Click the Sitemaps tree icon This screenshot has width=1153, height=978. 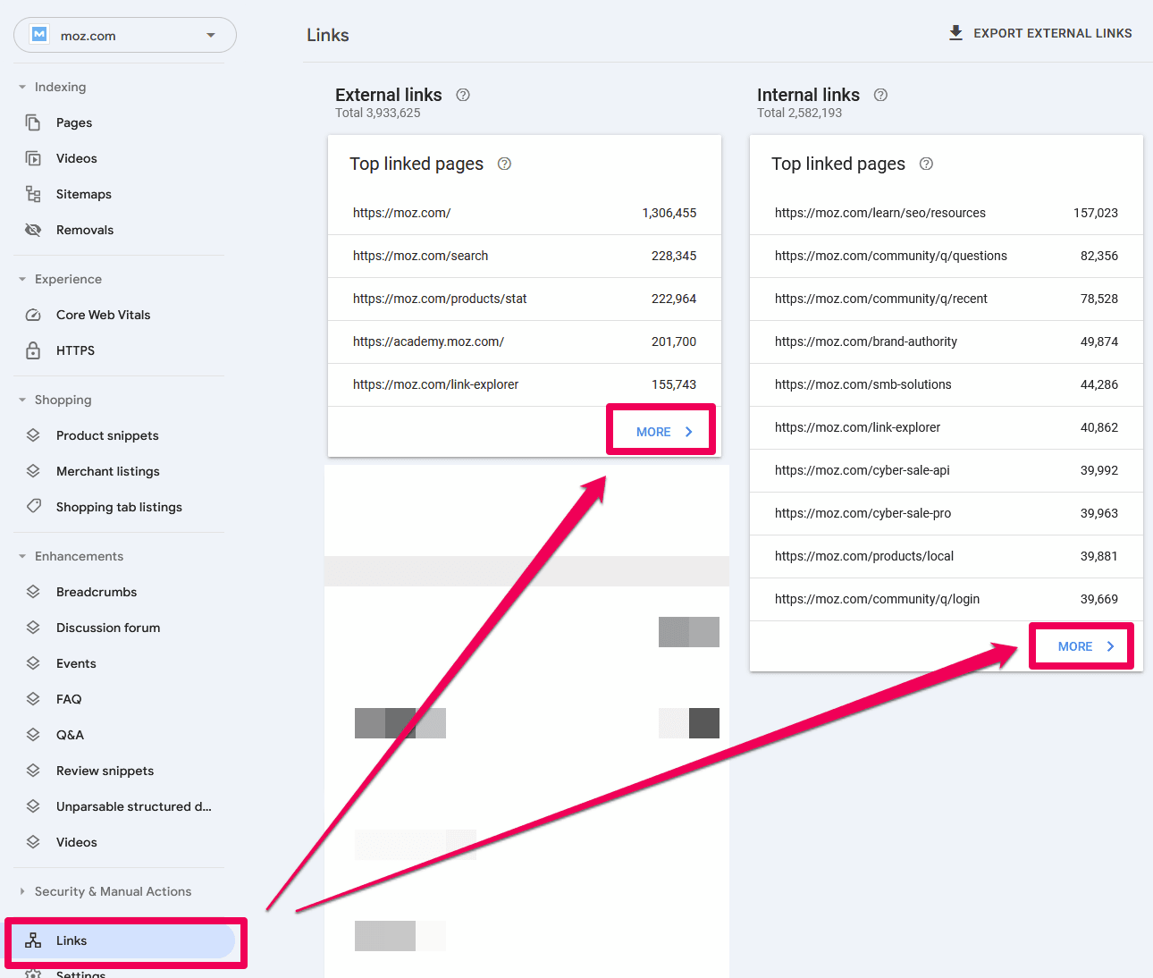pos(33,194)
